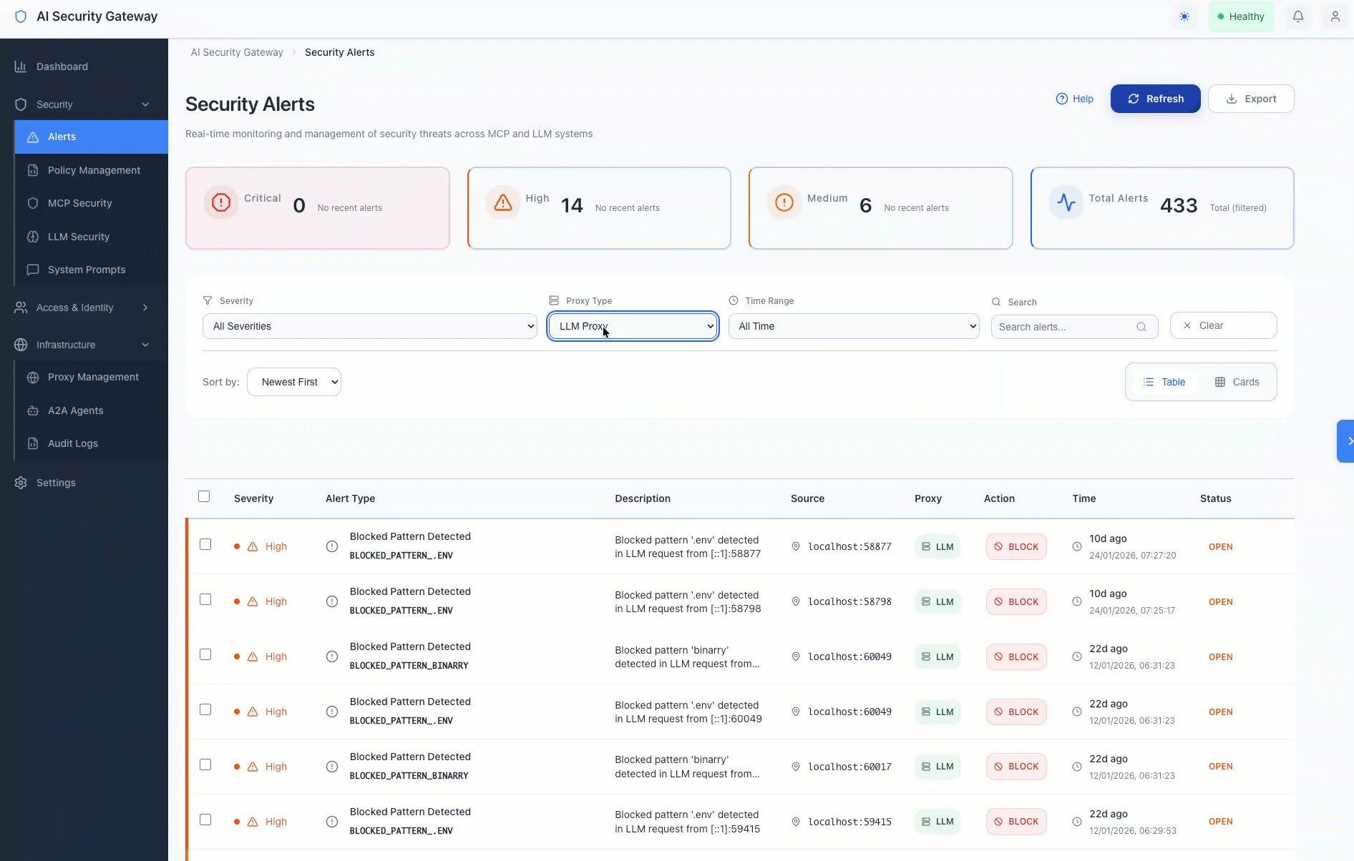Check the select-all alerts checkbox
This screenshot has height=861, width=1354.
(204, 496)
